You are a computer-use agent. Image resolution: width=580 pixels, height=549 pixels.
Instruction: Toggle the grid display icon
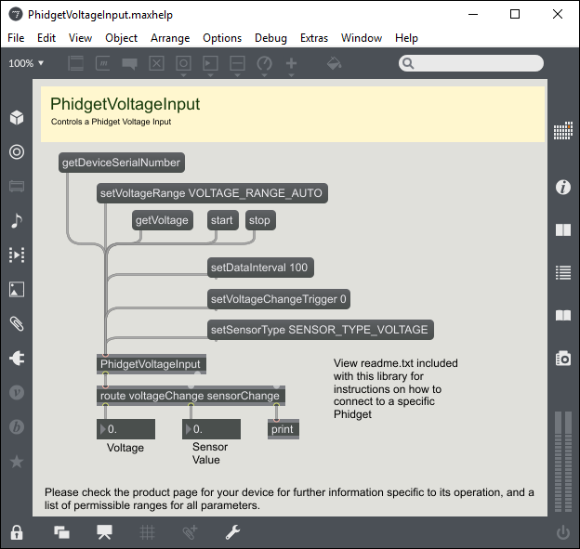pyautogui.click(x=147, y=532)
